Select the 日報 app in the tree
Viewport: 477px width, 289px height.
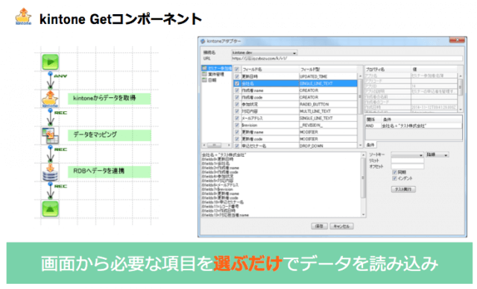coord(209,80)
